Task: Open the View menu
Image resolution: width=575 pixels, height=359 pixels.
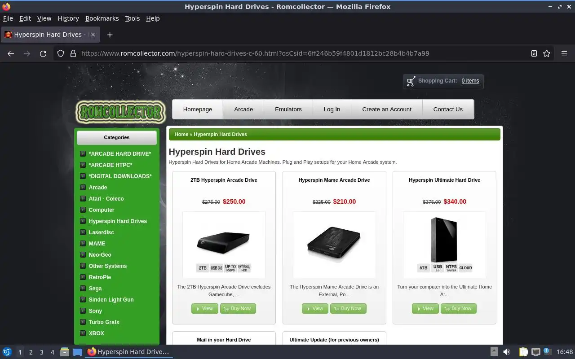Action: pos(44,18)
